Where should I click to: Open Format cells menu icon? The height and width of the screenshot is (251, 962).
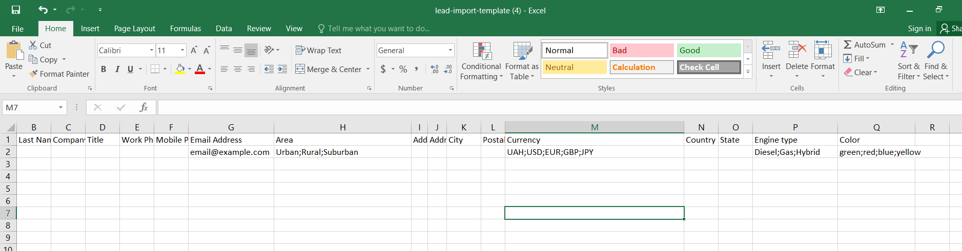(823, 51)
